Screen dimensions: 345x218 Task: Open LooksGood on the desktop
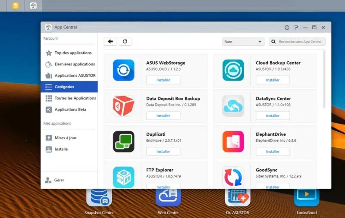point(307,201)
